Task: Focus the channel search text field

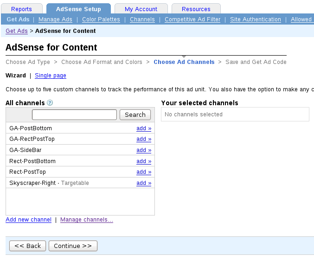Action: (x=74, y=114)
